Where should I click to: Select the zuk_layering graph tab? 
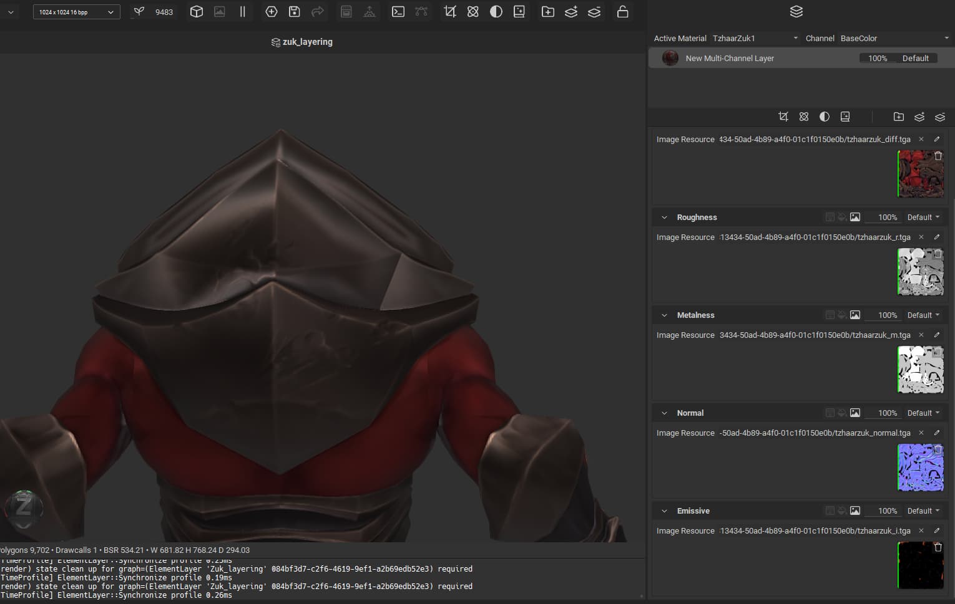click(x=302, y=42)
